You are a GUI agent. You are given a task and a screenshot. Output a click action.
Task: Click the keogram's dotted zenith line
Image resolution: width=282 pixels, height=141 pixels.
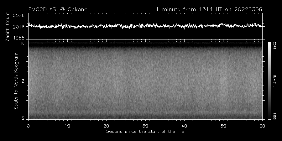145,81
